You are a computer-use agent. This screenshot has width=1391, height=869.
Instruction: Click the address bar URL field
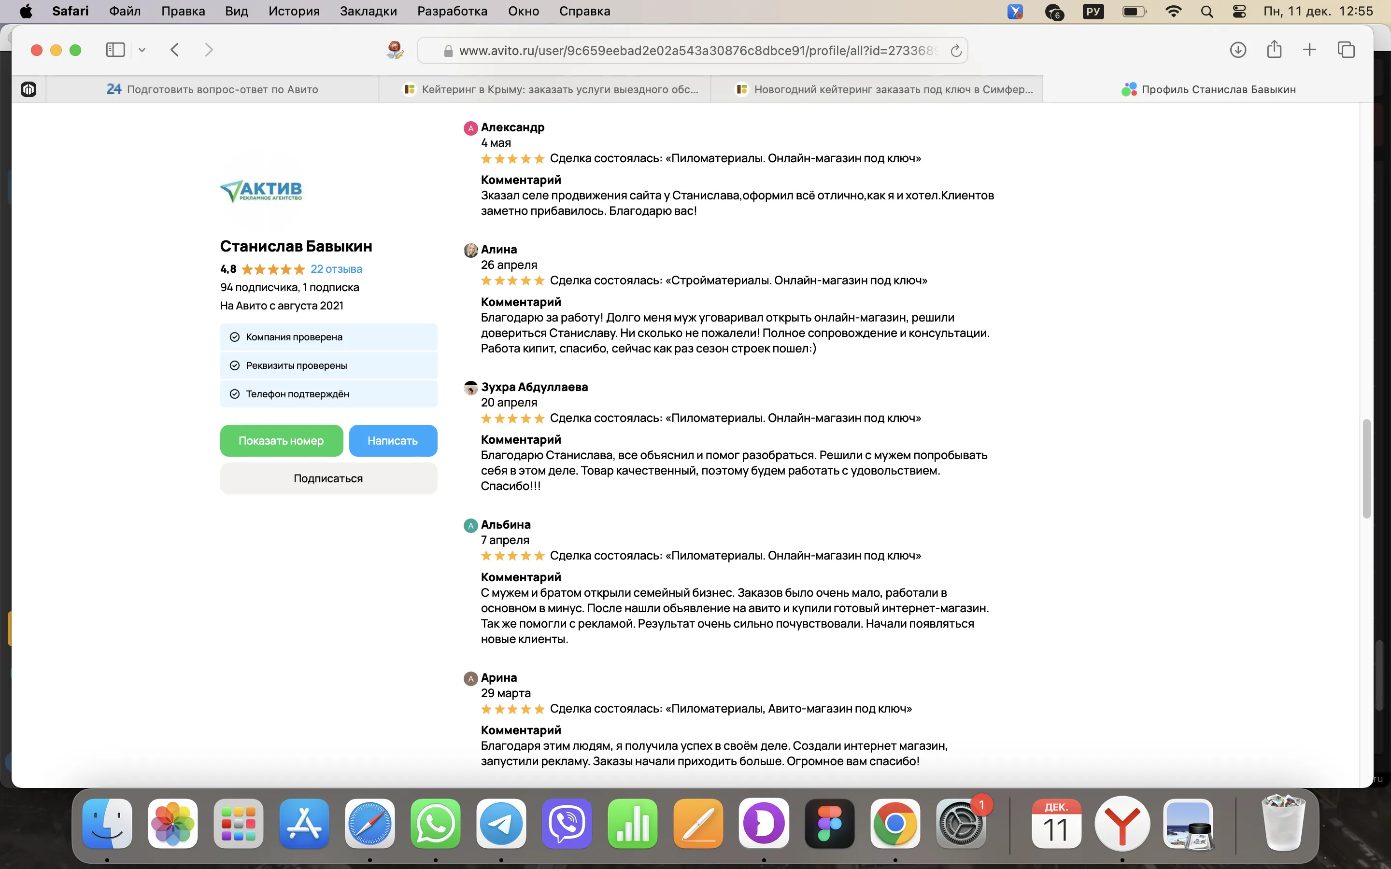click(690, 51)
